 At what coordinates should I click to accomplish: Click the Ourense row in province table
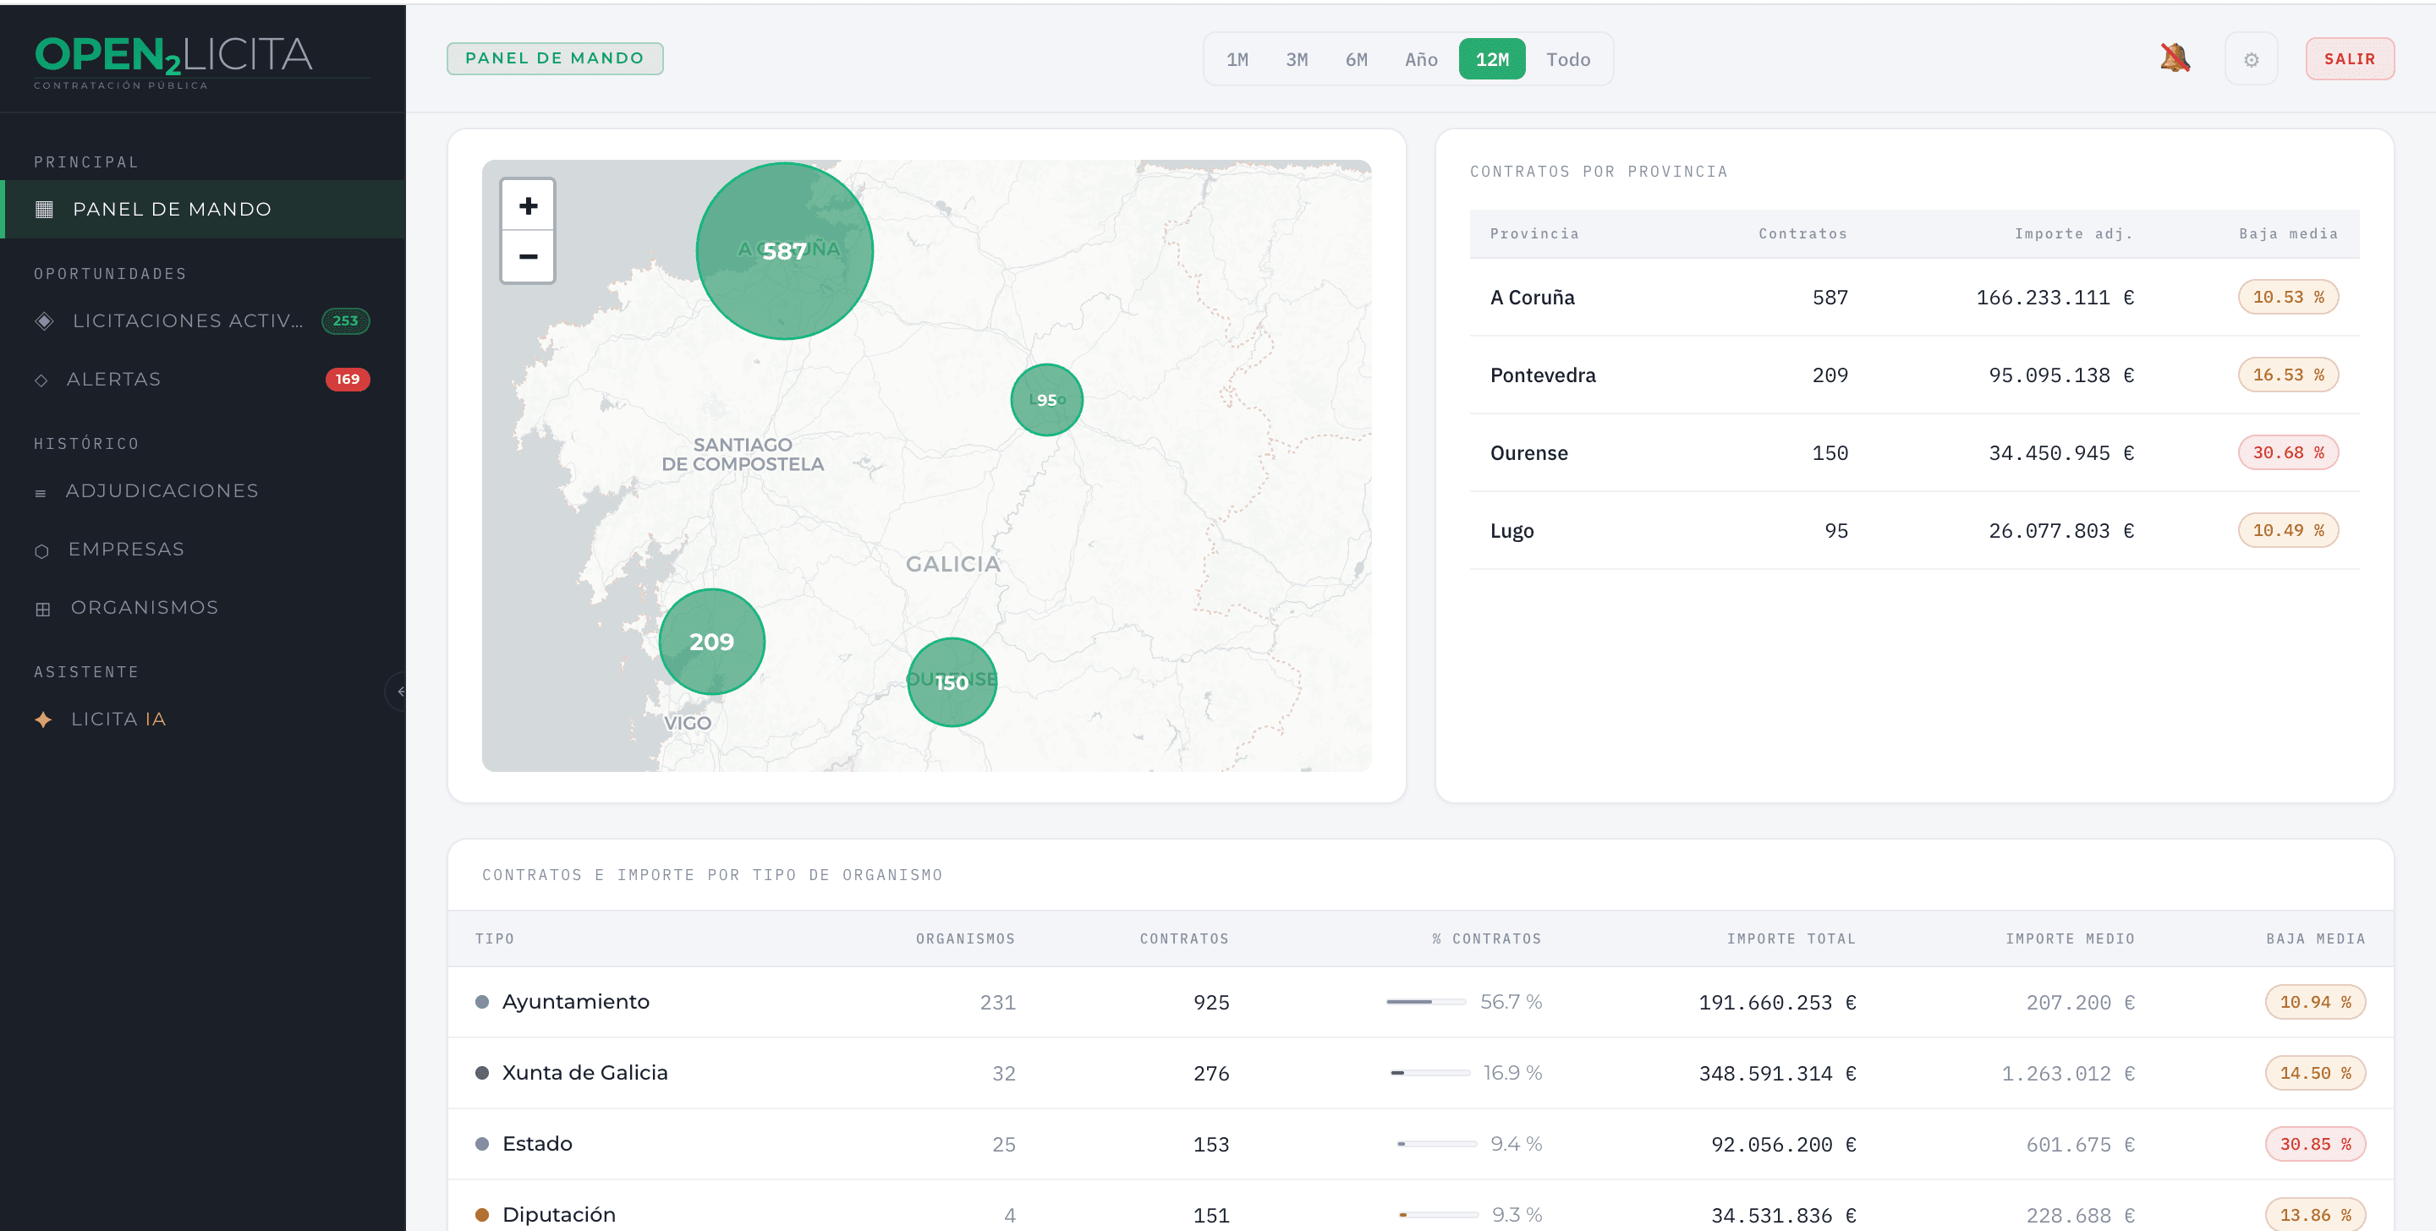1914,453
